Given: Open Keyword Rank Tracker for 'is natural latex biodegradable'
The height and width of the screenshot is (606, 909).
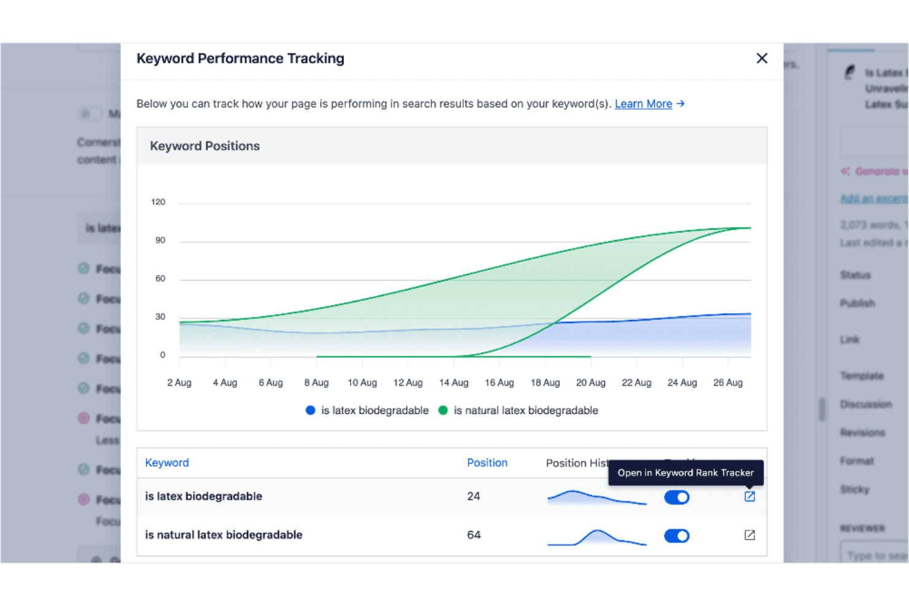Looking at the screenshot, I should click(749, 535).
